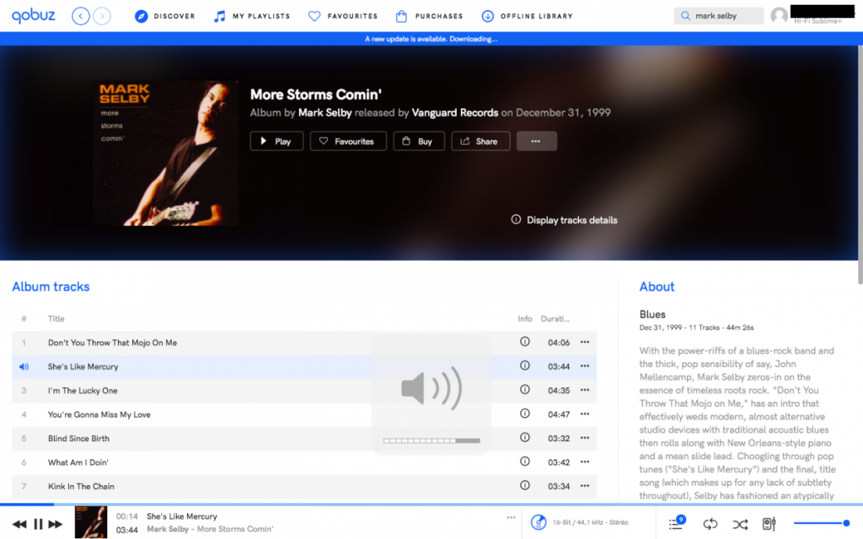This screenshot has width=863, height=539.
Task: Show info for What Am I Doin'
Action: point(524,462)
